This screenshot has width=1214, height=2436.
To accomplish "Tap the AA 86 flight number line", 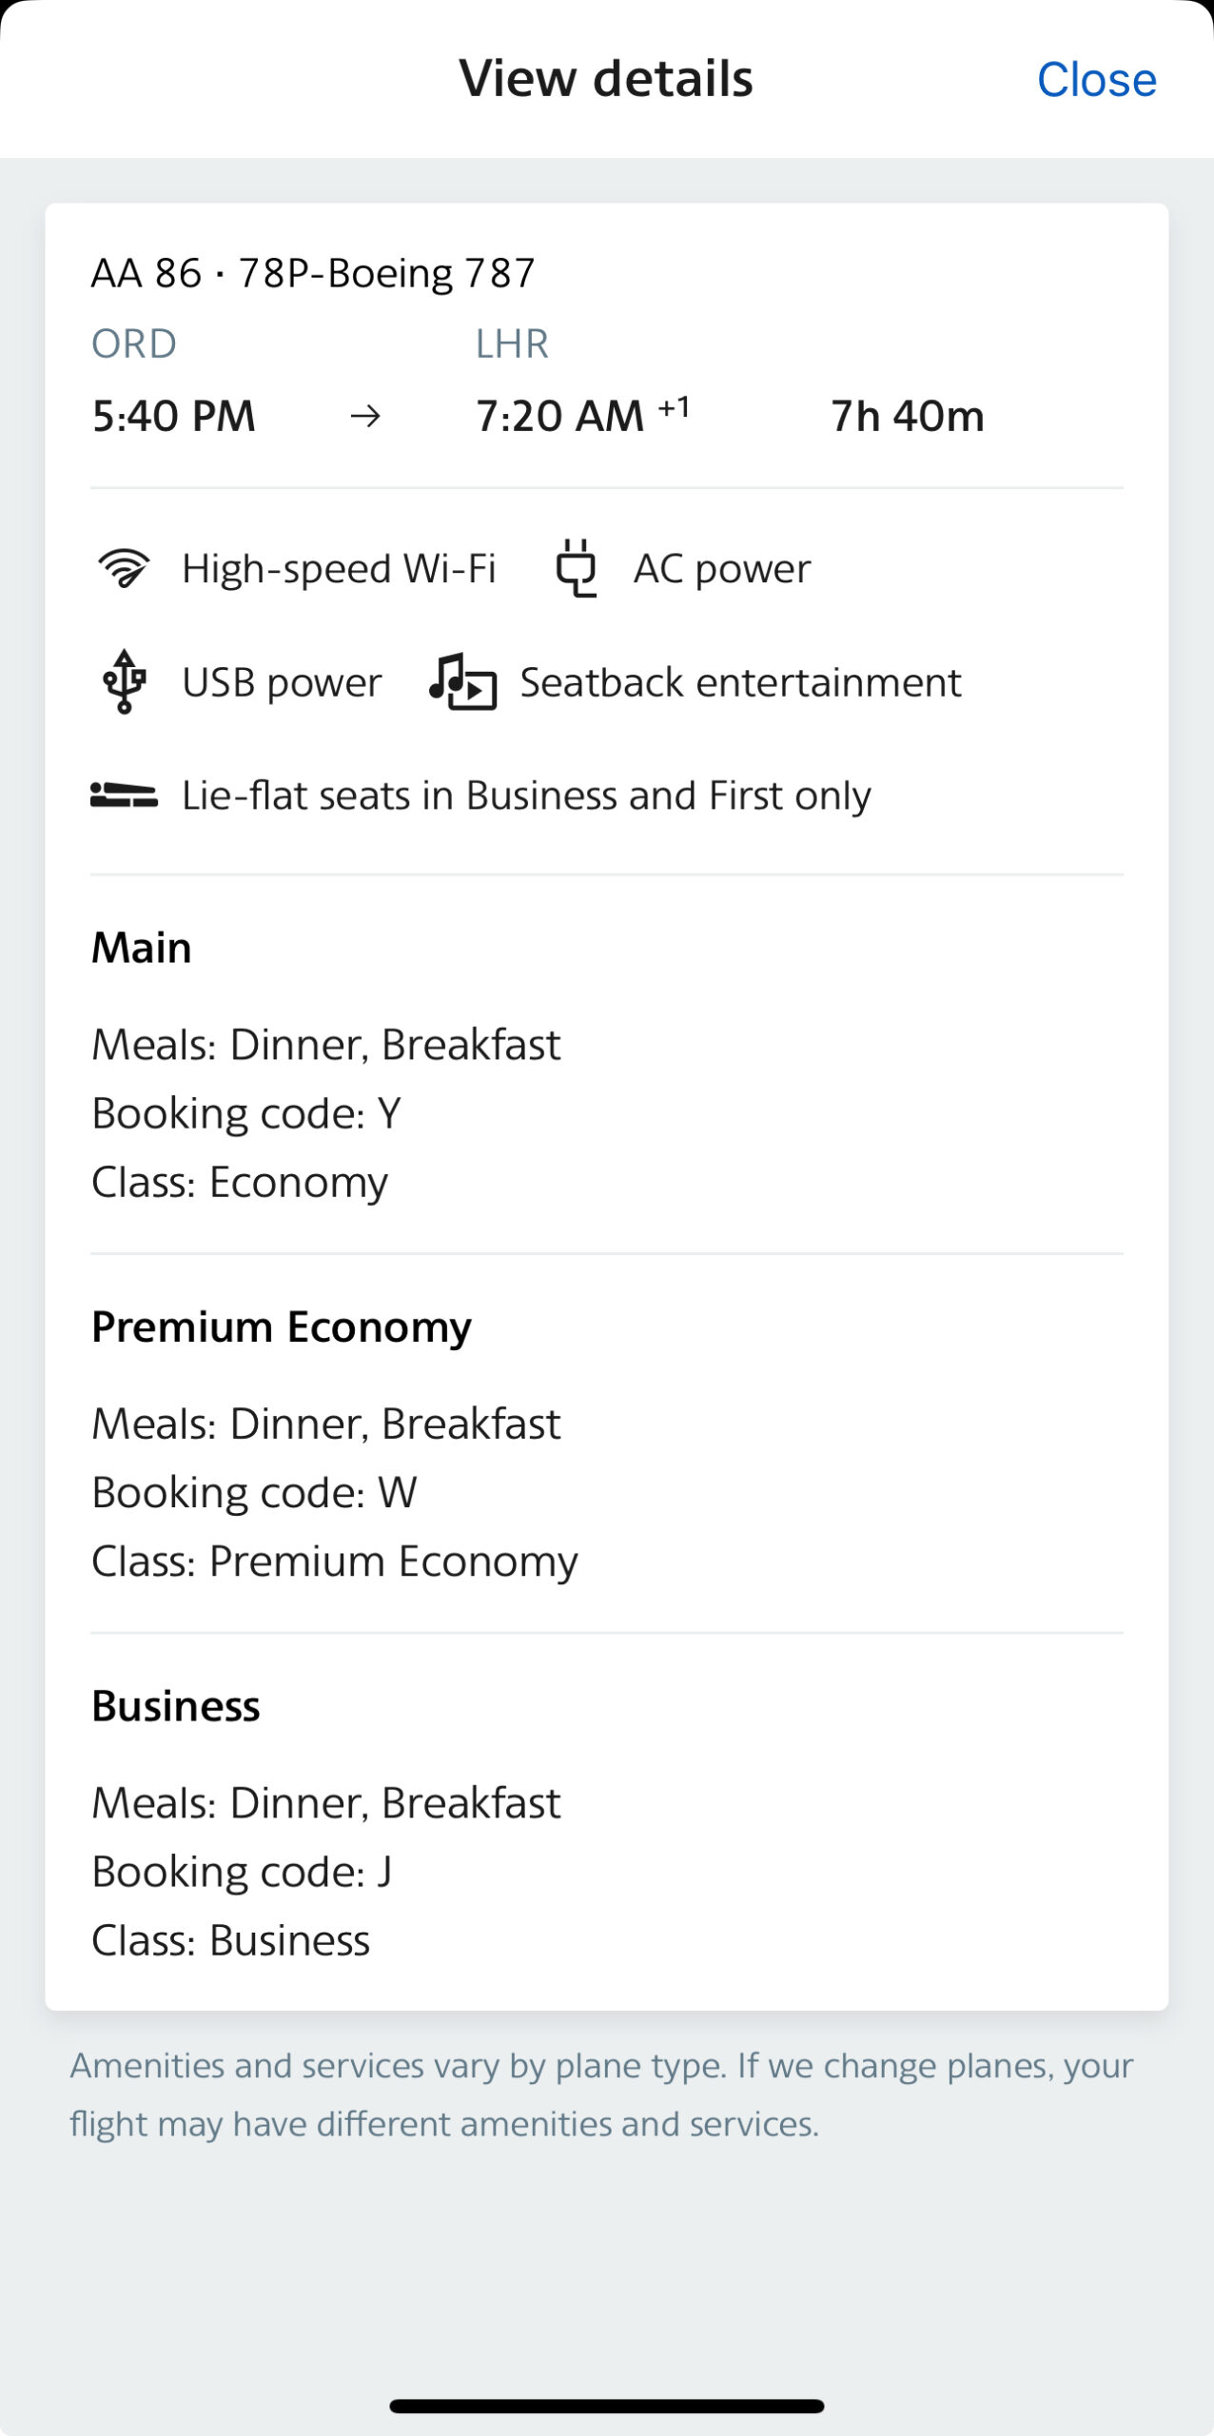I will [313, 273].
